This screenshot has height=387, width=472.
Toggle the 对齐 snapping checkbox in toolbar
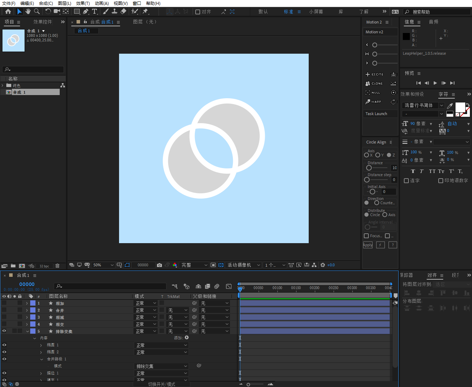[x=198, y=12]
